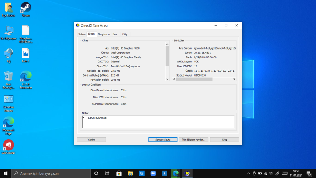Switch to the Ses tab
The image size is (316, 178).
point(114,34)
